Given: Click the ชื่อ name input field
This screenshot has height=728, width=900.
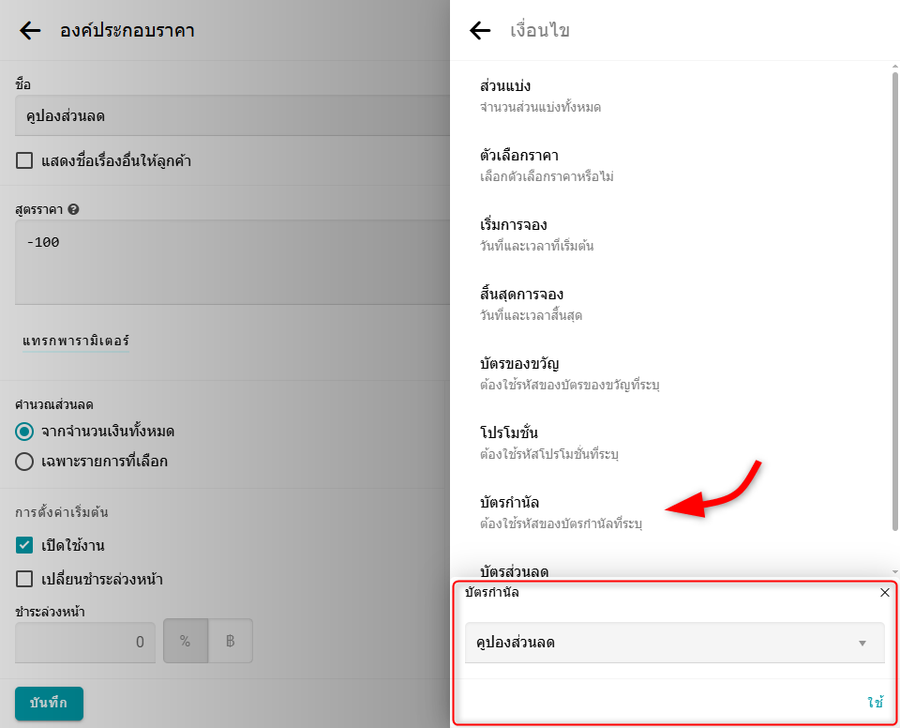Looking at the screenshot, I should tap(225, 116).
